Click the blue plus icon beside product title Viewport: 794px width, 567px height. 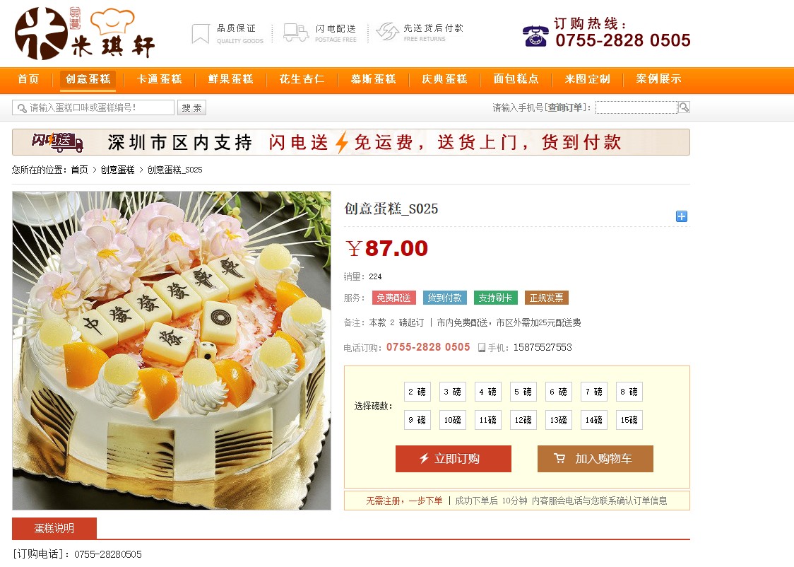pyautogui.click(x=682, y=216)
